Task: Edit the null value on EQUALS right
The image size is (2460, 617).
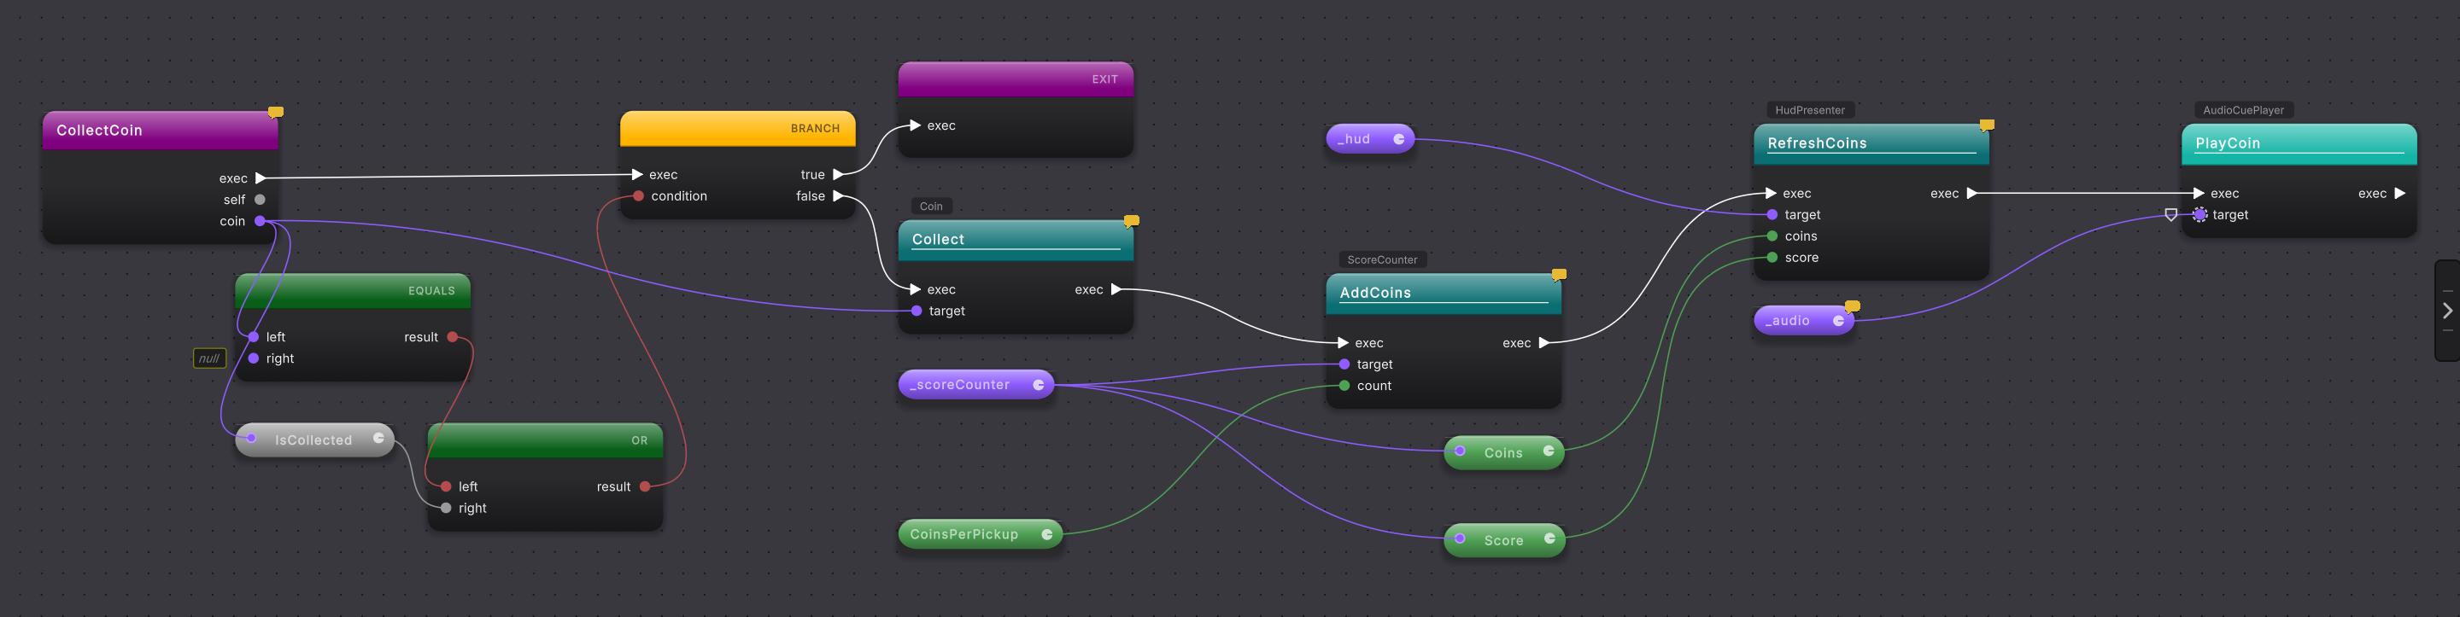Action: (209, 358)
